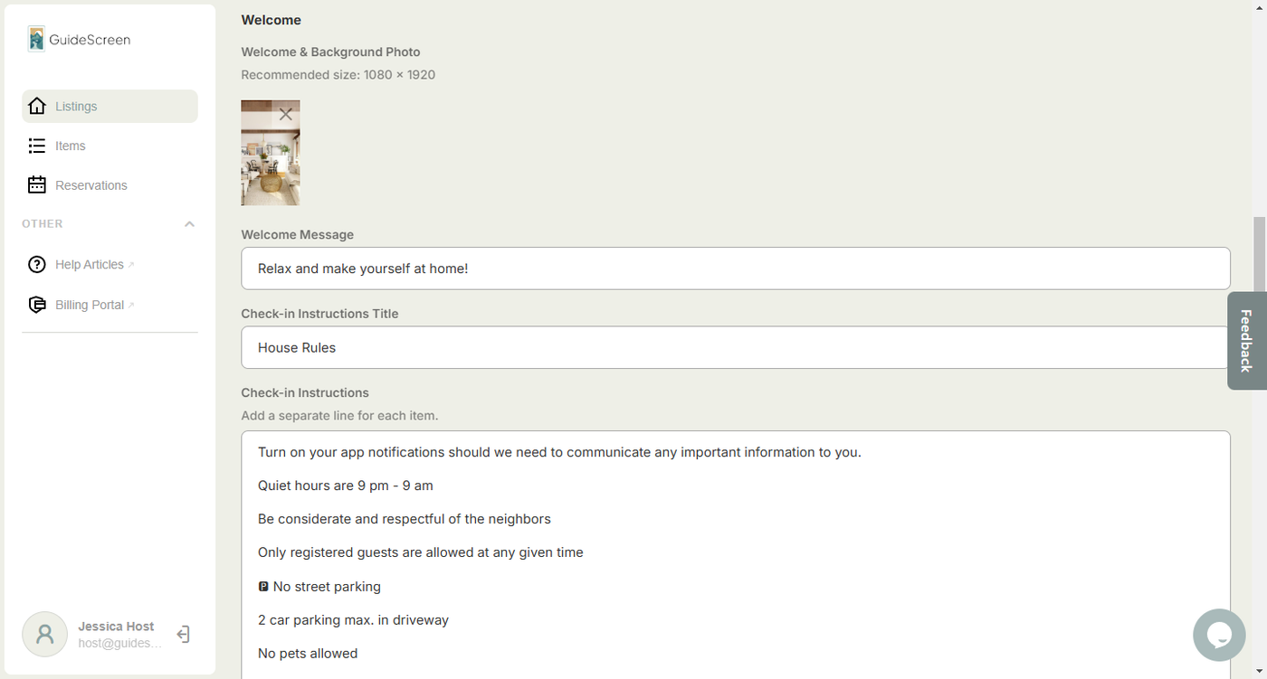Click the Help Articles question mark icon
The image size is (1267, 679).
[x=37, y=265]
